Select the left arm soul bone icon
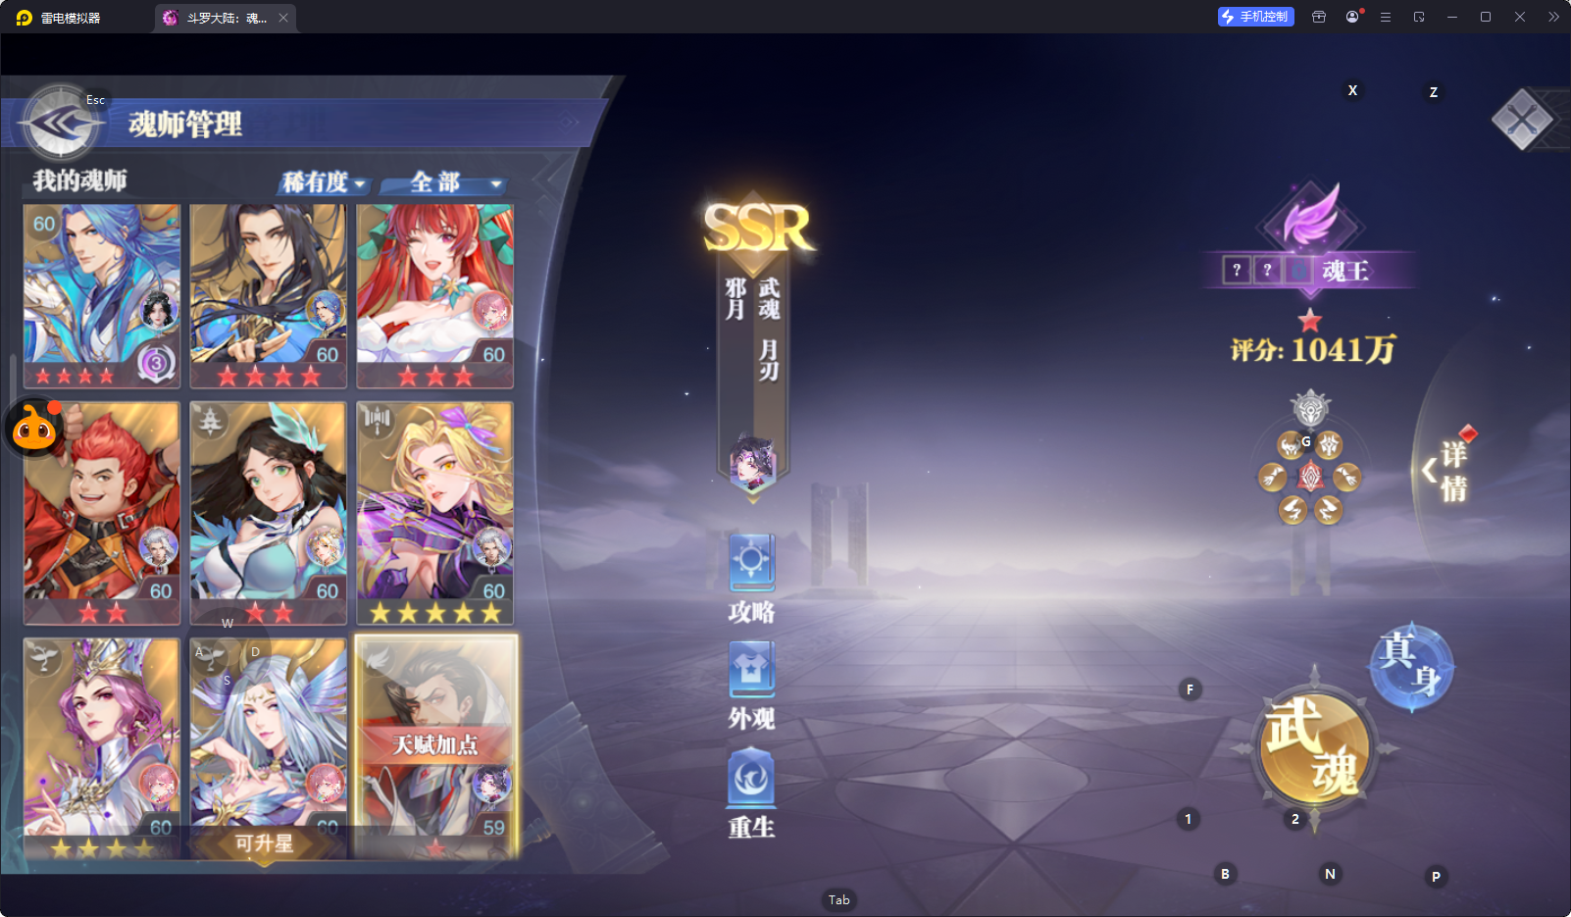The image size is (1571, 917). (1272, 478)
